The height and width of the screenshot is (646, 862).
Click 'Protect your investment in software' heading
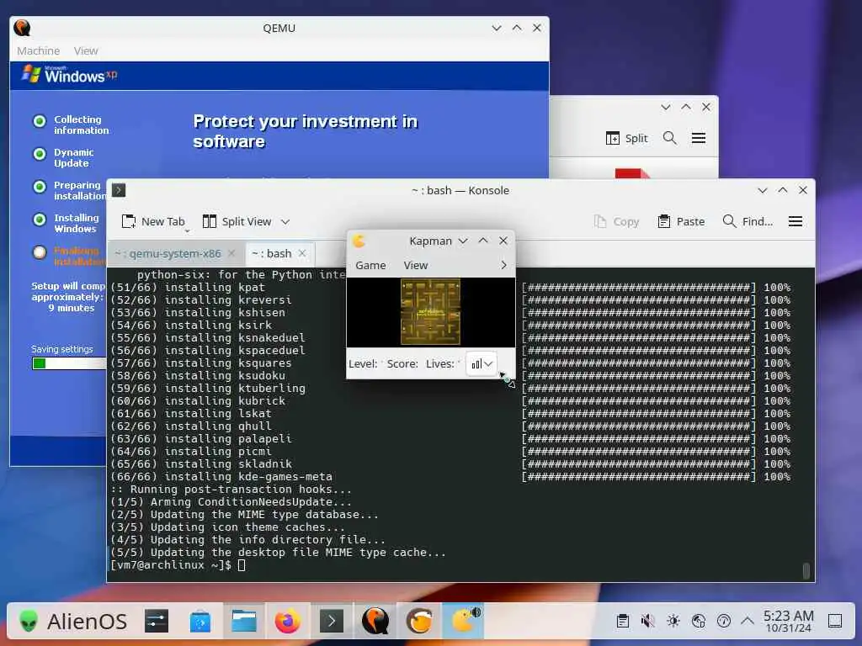point(306,131)
